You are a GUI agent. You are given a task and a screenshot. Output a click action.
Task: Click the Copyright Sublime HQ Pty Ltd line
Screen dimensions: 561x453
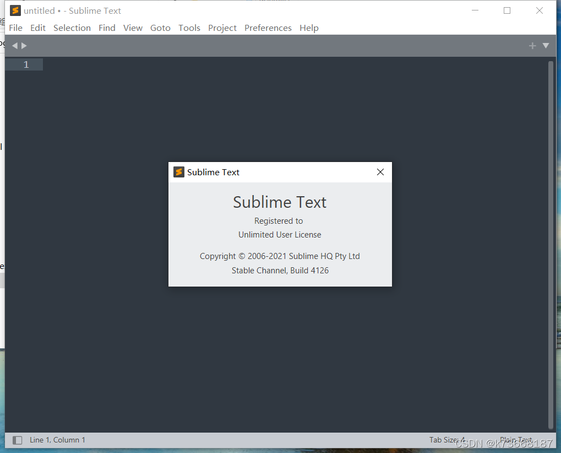point(280,256)
